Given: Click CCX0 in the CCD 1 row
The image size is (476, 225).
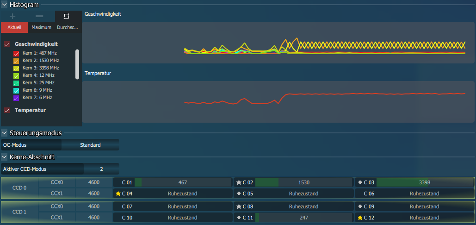Looking at the screenshot, I should coord(57,206).
